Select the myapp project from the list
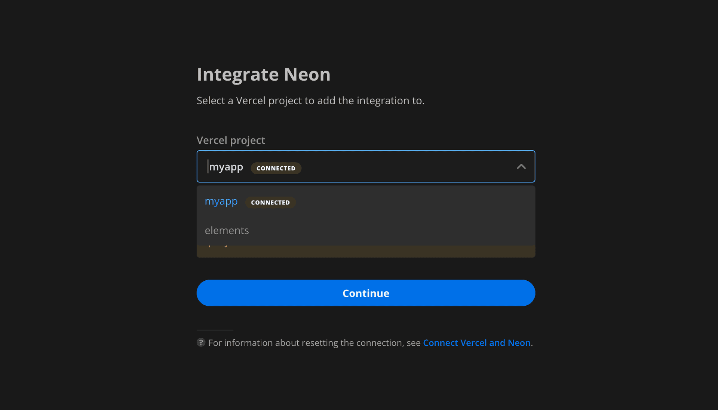The width and height of the screenshot is (718, 410). [221, 201]
